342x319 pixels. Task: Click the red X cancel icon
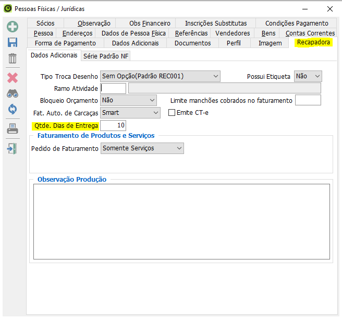tap(12, 78)
